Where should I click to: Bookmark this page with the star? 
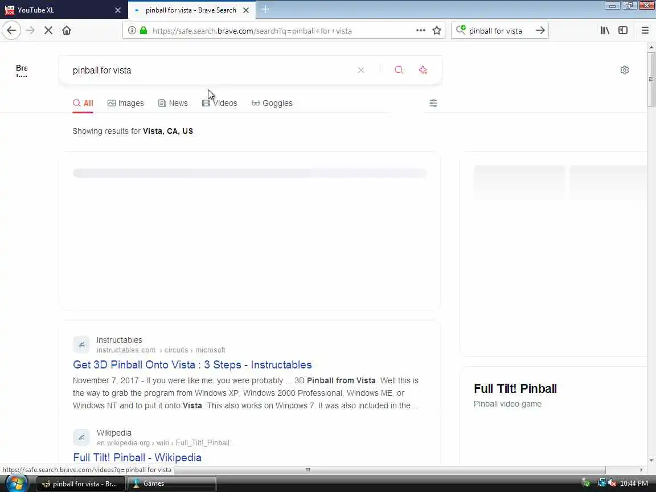(437, 31)
